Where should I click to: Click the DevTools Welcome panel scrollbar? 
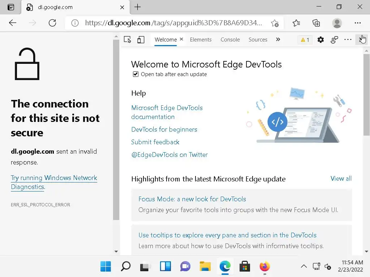[x=366, y=95]
